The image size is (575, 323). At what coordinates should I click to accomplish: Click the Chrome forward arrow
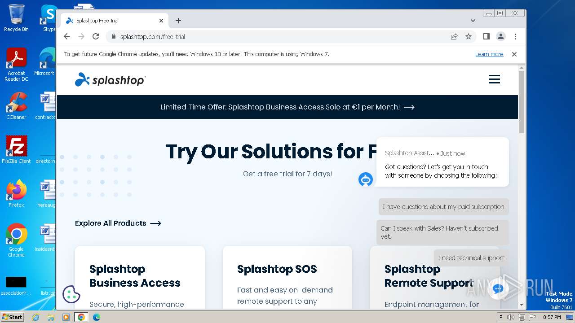pos(81,36)
